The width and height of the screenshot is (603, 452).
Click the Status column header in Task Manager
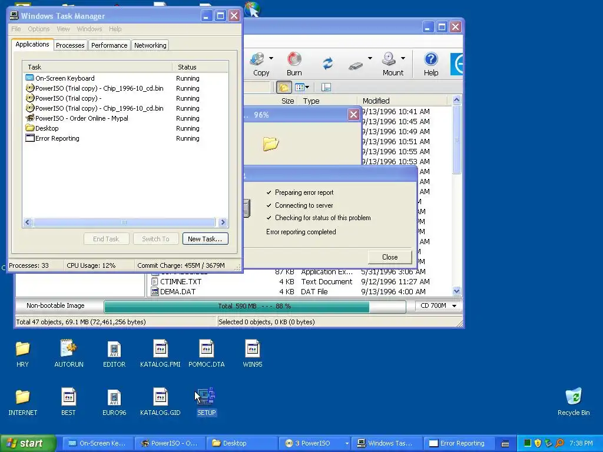pyautogui.click(x=200, y=67)
